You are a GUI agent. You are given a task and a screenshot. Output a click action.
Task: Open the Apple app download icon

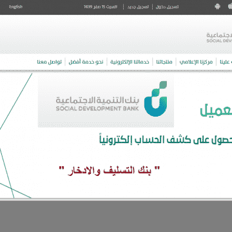click(x=230, y=6)
